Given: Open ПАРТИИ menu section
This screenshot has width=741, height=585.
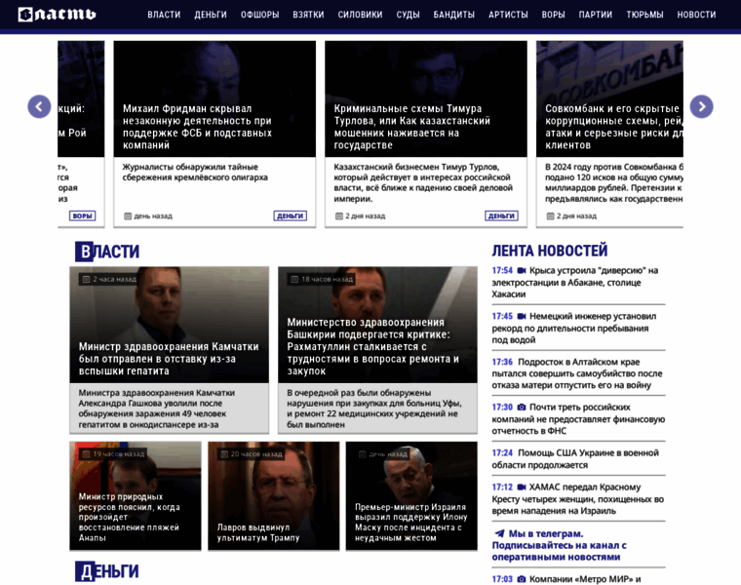Looking at the screenshot, I should (x=596, y=15).
